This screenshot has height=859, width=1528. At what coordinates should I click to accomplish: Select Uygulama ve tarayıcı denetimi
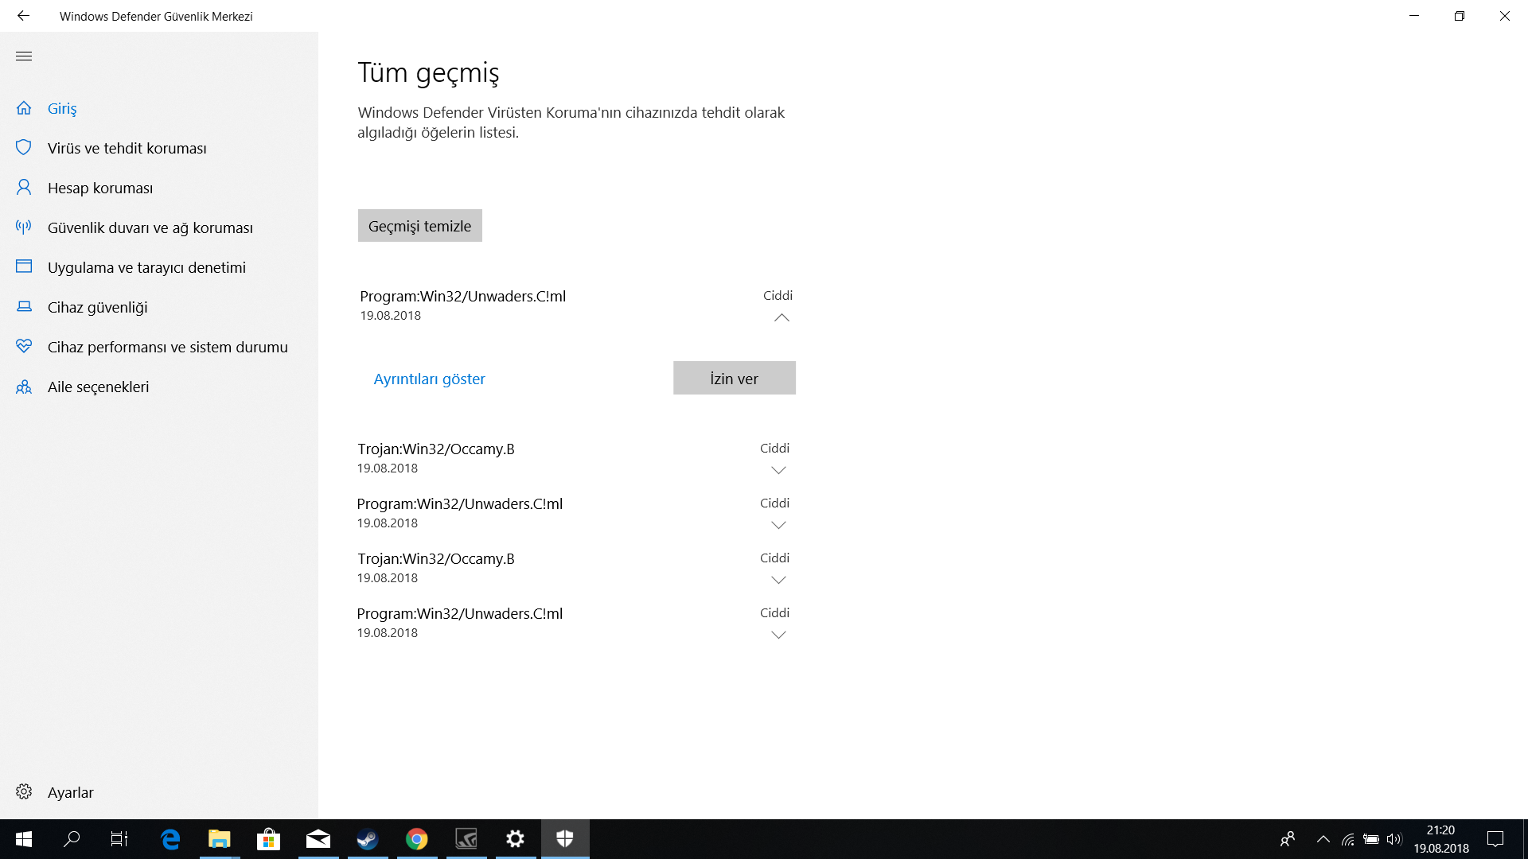(146, 267)
